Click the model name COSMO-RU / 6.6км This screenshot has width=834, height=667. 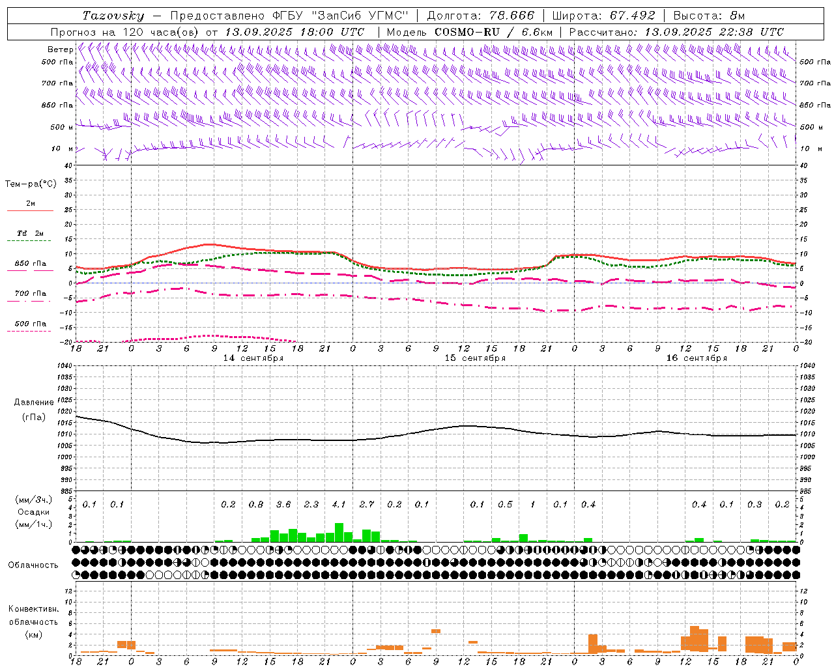point(494,32)
